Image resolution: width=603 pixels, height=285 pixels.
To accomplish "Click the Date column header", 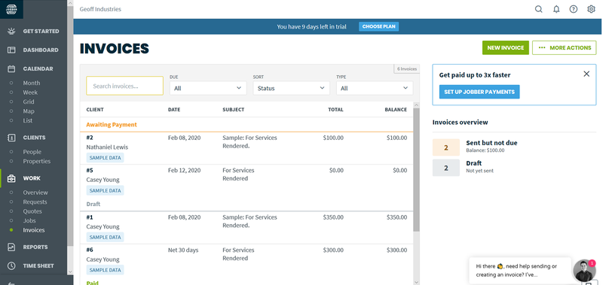I will pos(174,109).
